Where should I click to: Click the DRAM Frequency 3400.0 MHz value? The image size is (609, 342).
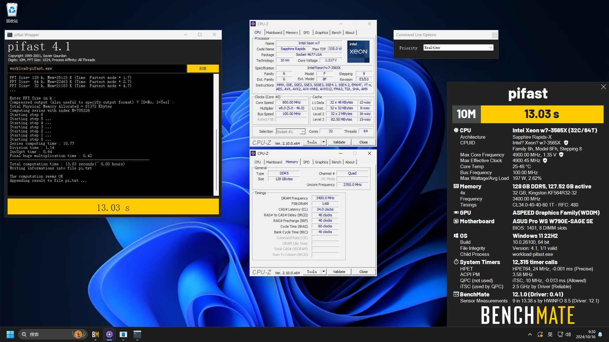pos(325,198)
